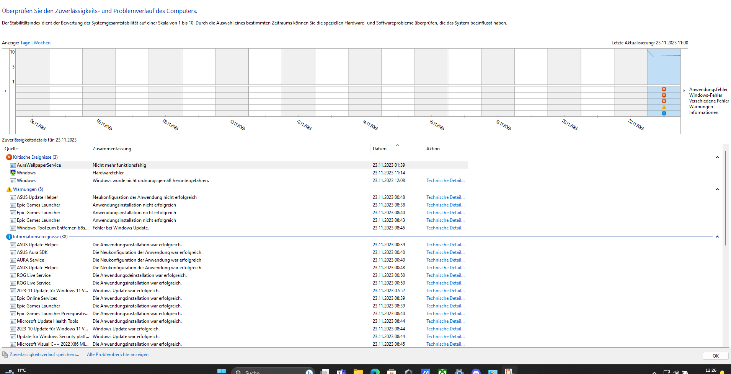Click the yellow Warnungen group icon
The height and width of the screenshot is (374, 731).
[x=9, y=189]
